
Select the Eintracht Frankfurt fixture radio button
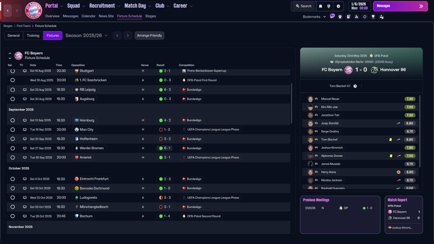point(13,179)
